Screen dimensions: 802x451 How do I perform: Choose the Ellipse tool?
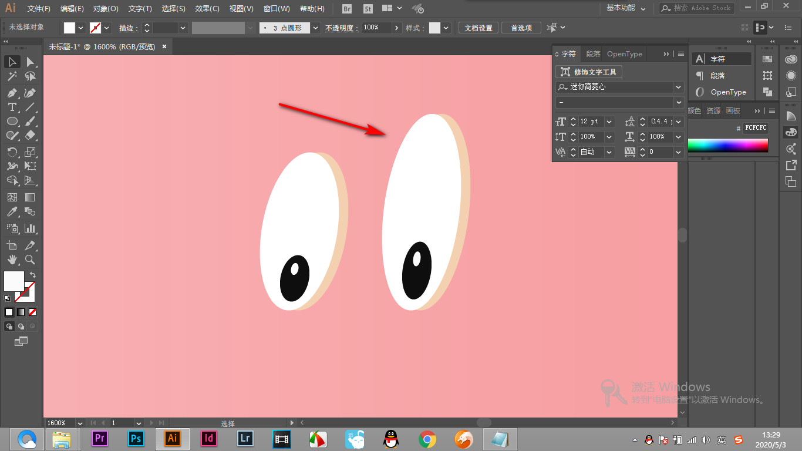pyautogui.click(x=12, y=121)
